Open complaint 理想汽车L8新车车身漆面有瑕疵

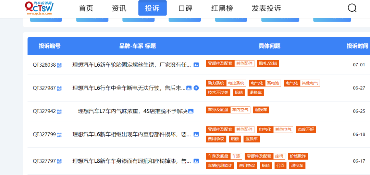(132, 161)
